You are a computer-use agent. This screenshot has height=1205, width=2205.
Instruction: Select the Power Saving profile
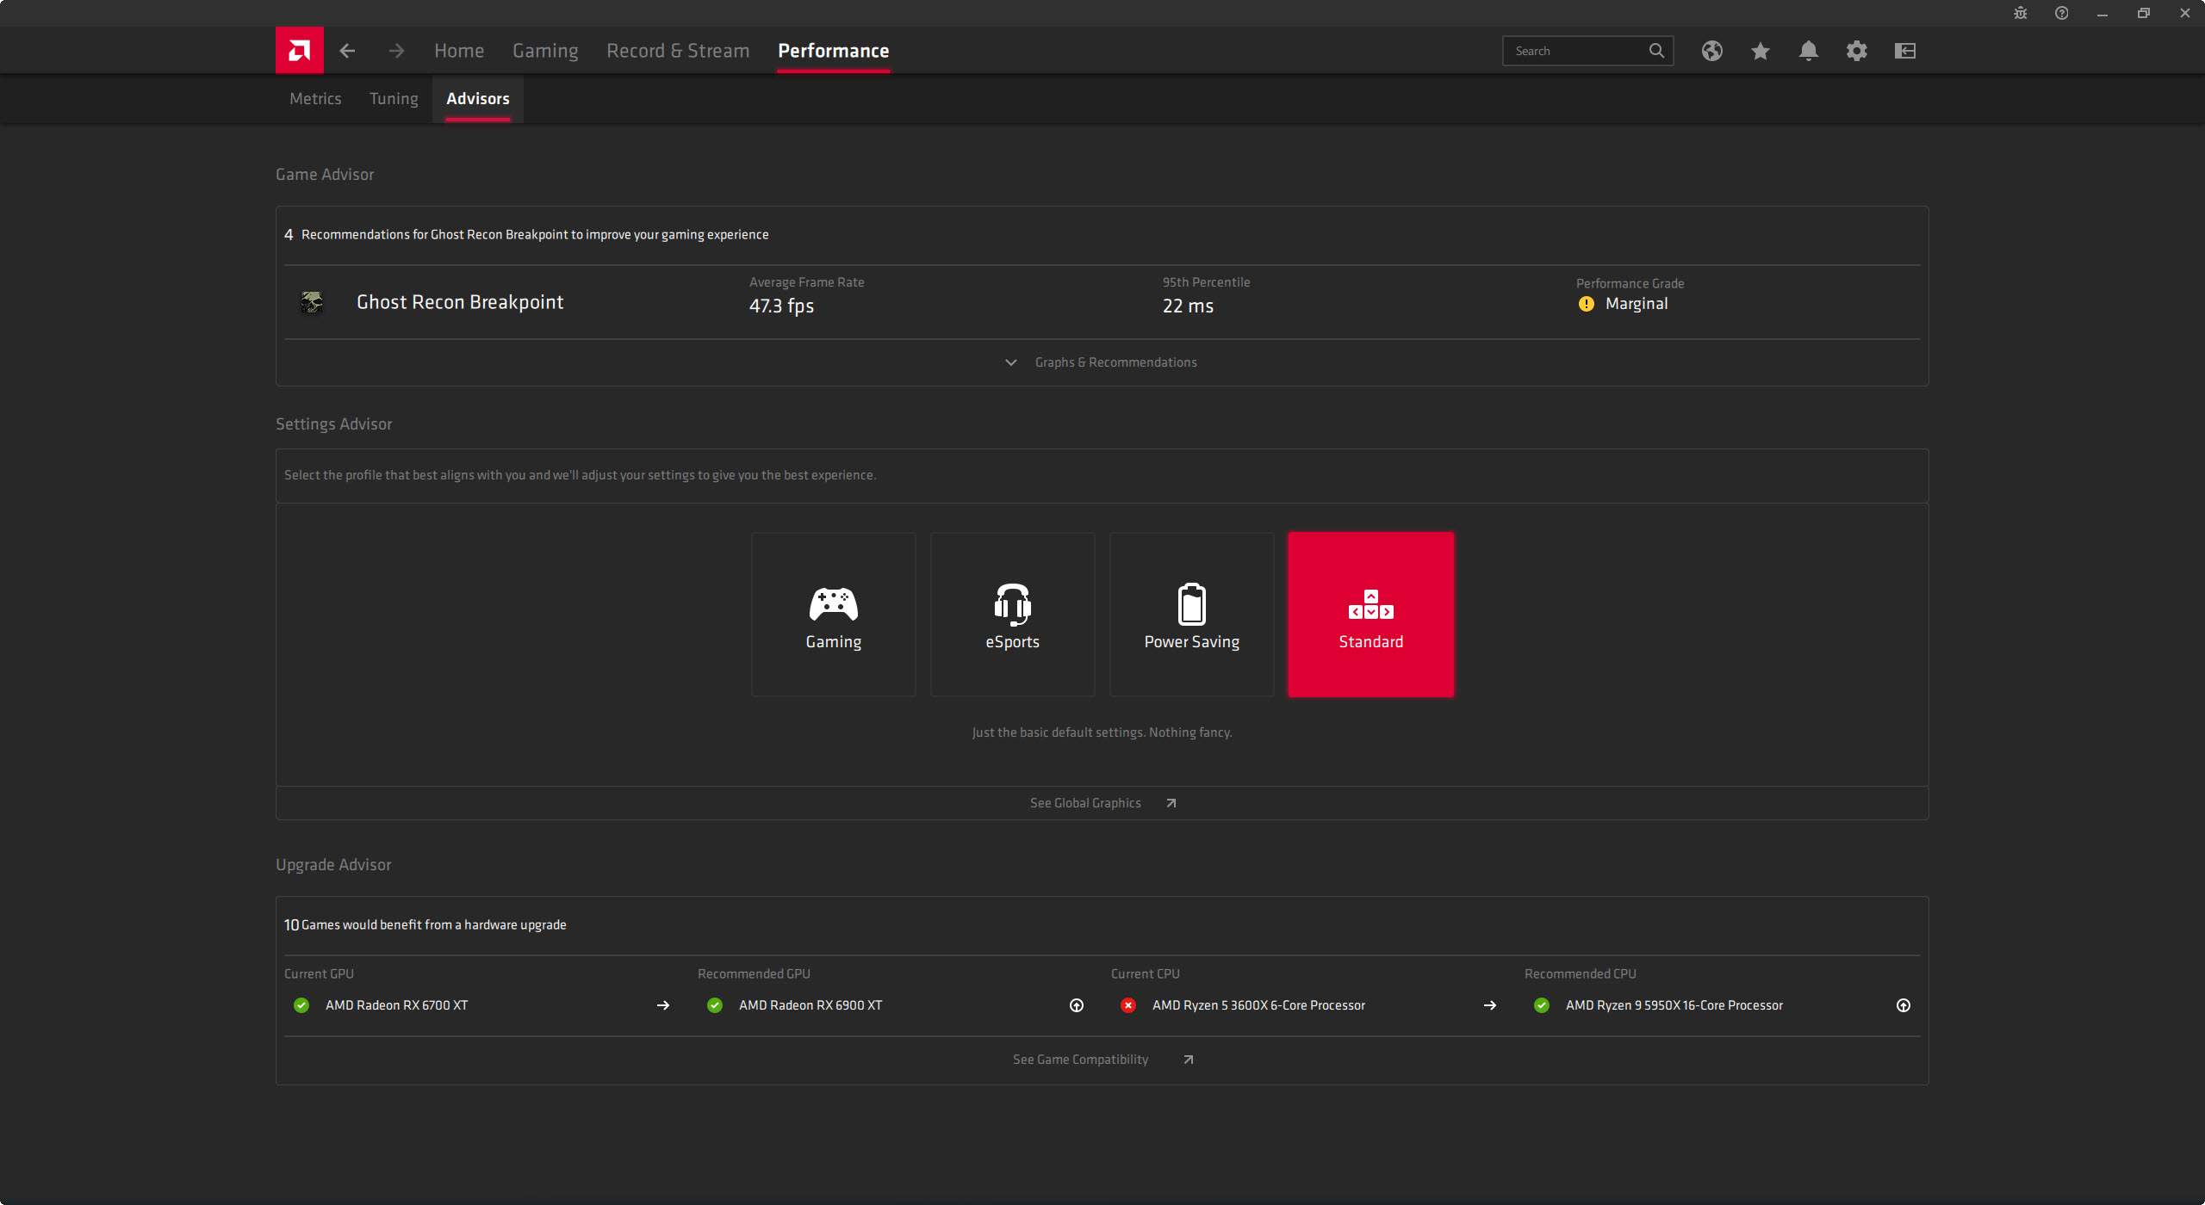click(x=1192, y=615)
